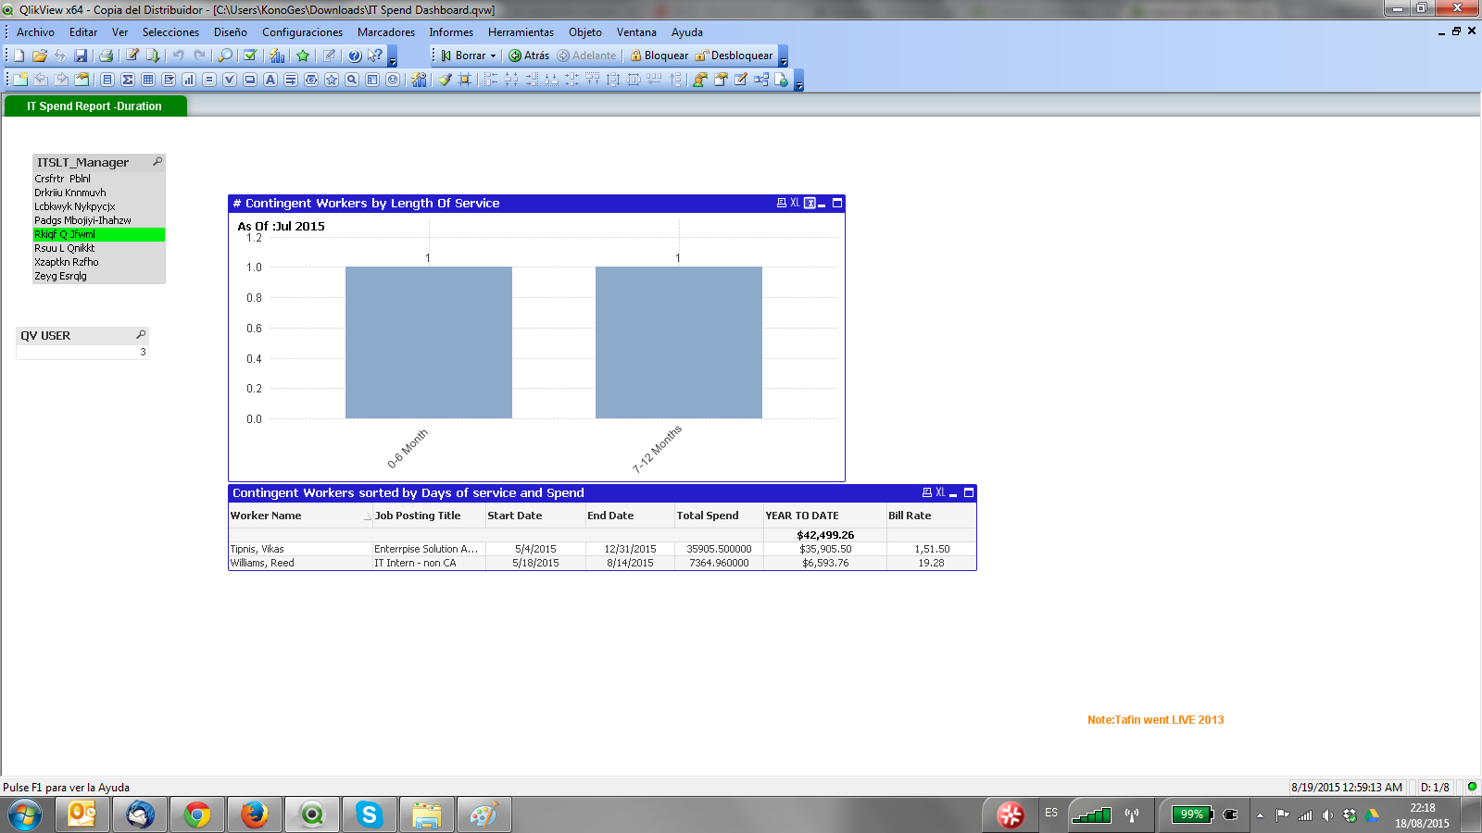Image resolution: width=1482 pixels, height=833 pixels.
Task: Click the Reload data icon
Action: [x=153, y=56]
